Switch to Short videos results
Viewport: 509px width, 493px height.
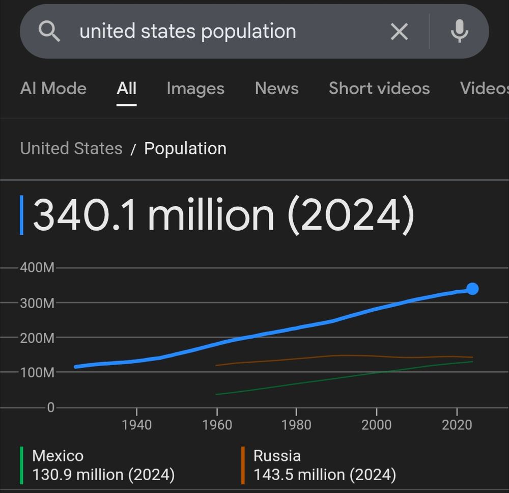point(379,89)
